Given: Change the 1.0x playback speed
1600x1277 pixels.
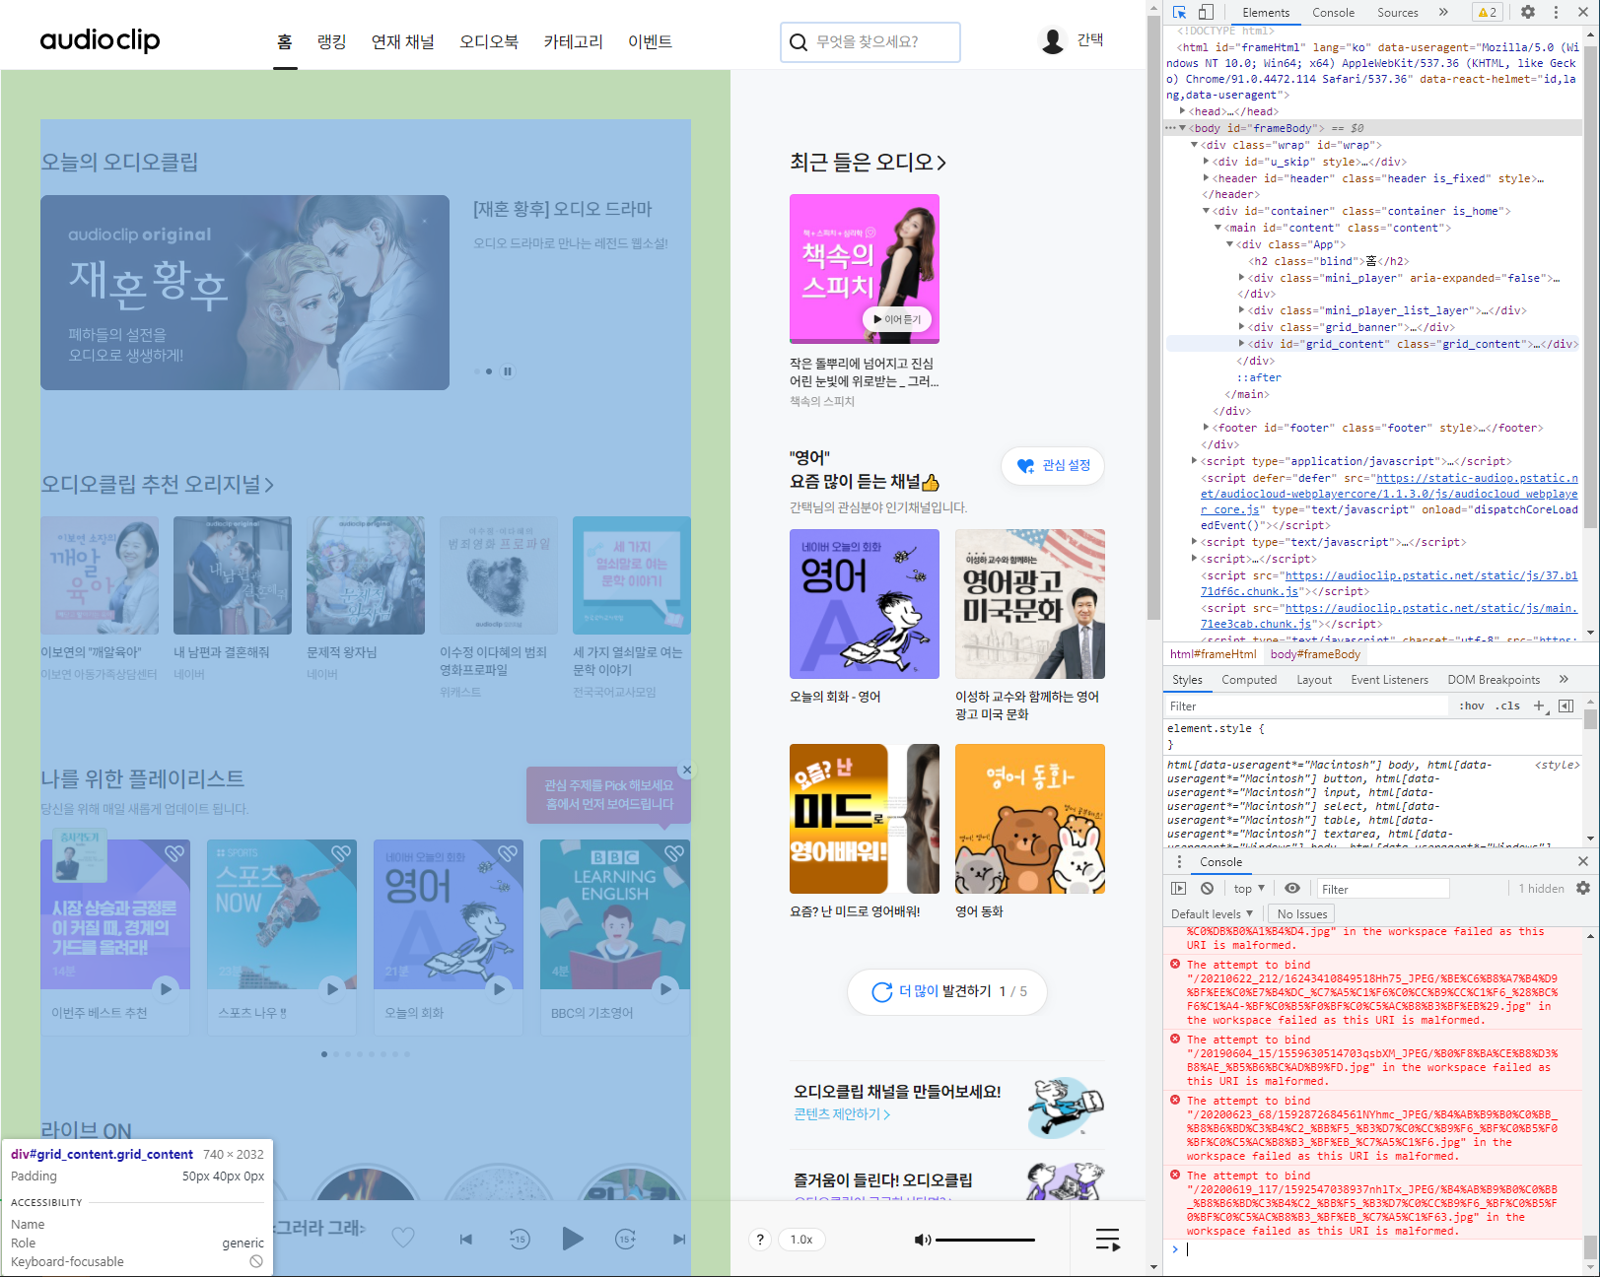Looking at the screenshot, I should point(801,1240).
